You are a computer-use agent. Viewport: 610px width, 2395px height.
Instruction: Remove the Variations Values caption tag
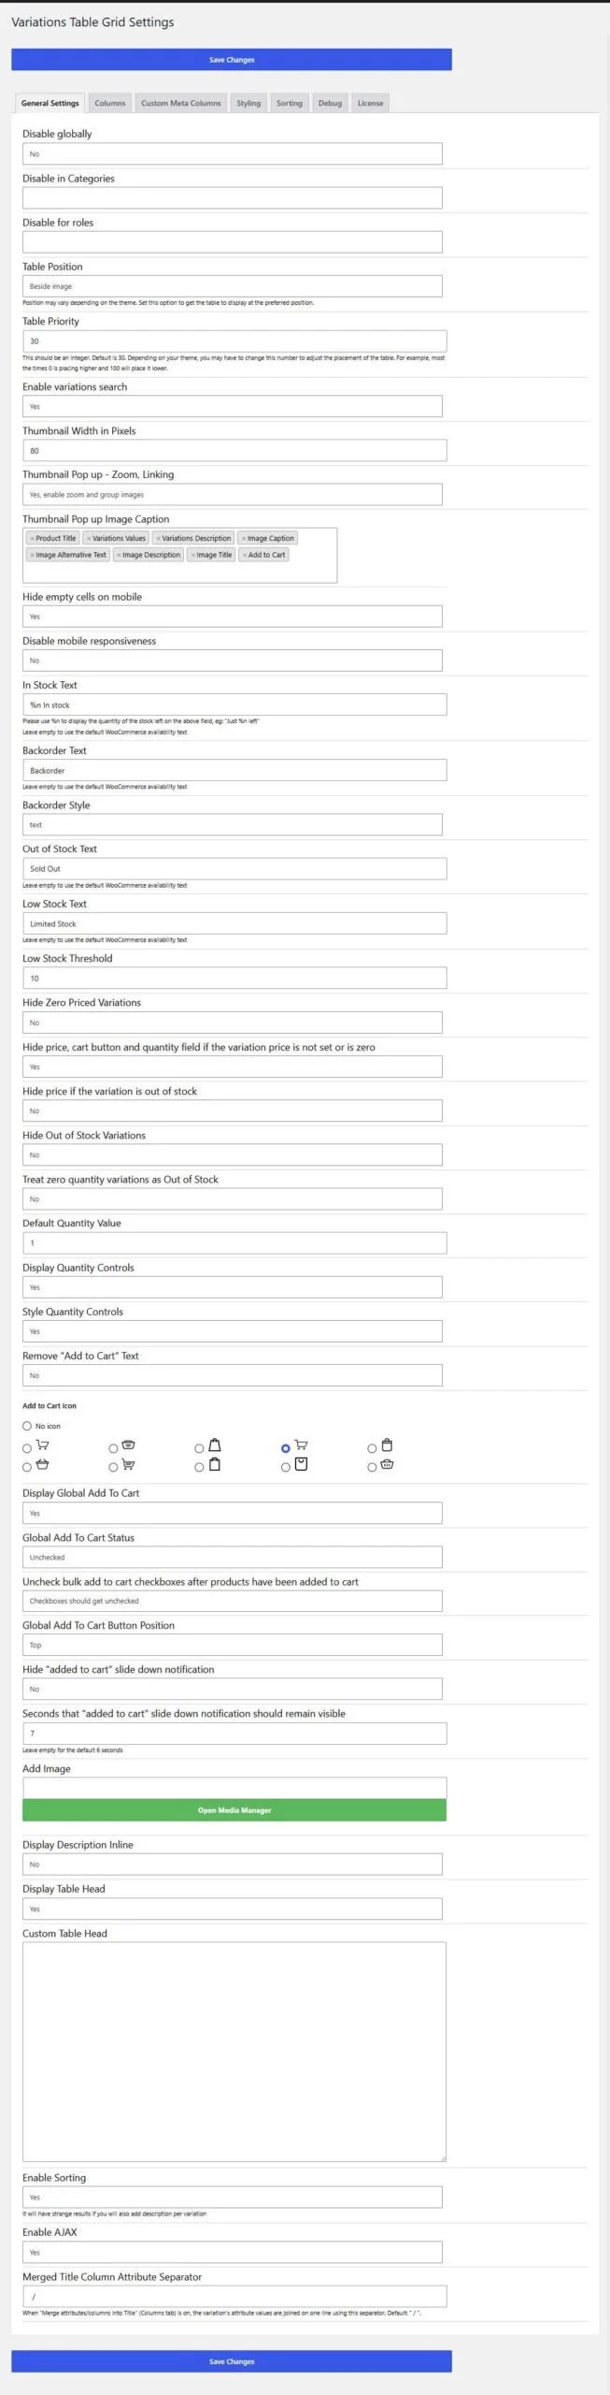(x=89, y=538)
